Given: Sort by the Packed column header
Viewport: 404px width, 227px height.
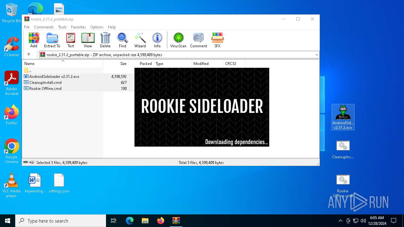Looking at the screenshot, I should click(x=141, y=64).
